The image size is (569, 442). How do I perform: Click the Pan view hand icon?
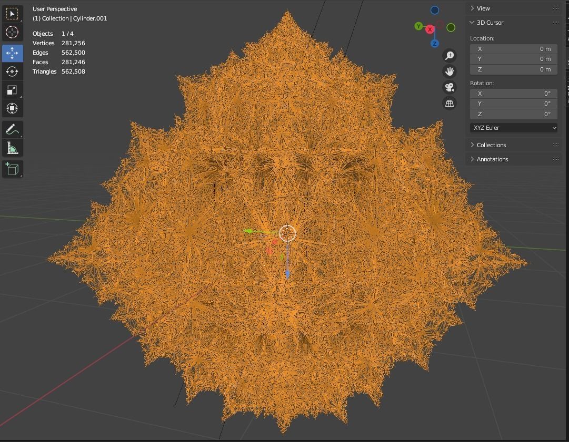tap(450, 71)
